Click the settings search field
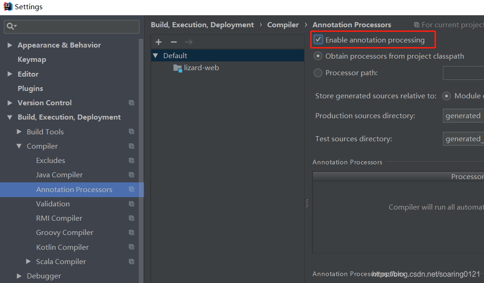Image resolution: width=484 pixels, height=283 pixels. tap(72, 26)
